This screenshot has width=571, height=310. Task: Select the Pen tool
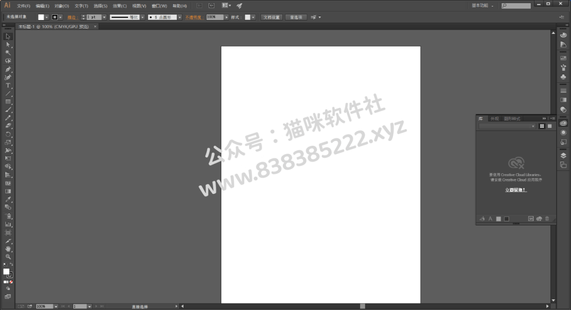pyautogui.click(x=8, y=69)
